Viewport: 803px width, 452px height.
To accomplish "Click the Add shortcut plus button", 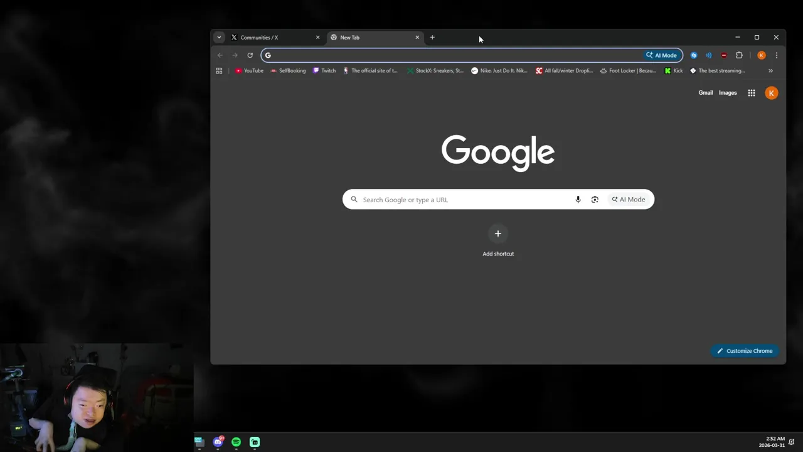I will [x=498, y=234].
